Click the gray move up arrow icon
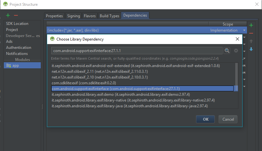The height and width of the screenshot is (151, 262). click(x=251, y=41)
